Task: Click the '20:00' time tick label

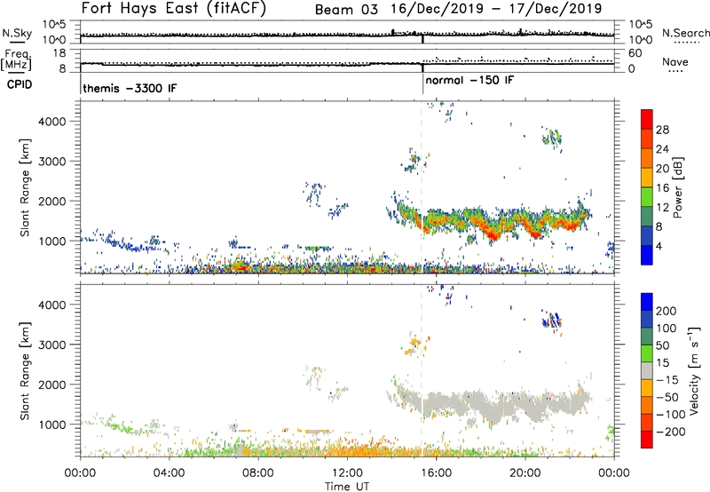Action: tap(525, 472)
